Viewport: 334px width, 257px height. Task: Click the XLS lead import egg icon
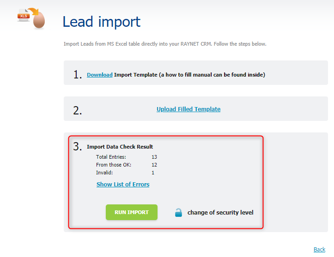[x=31, y=18]
